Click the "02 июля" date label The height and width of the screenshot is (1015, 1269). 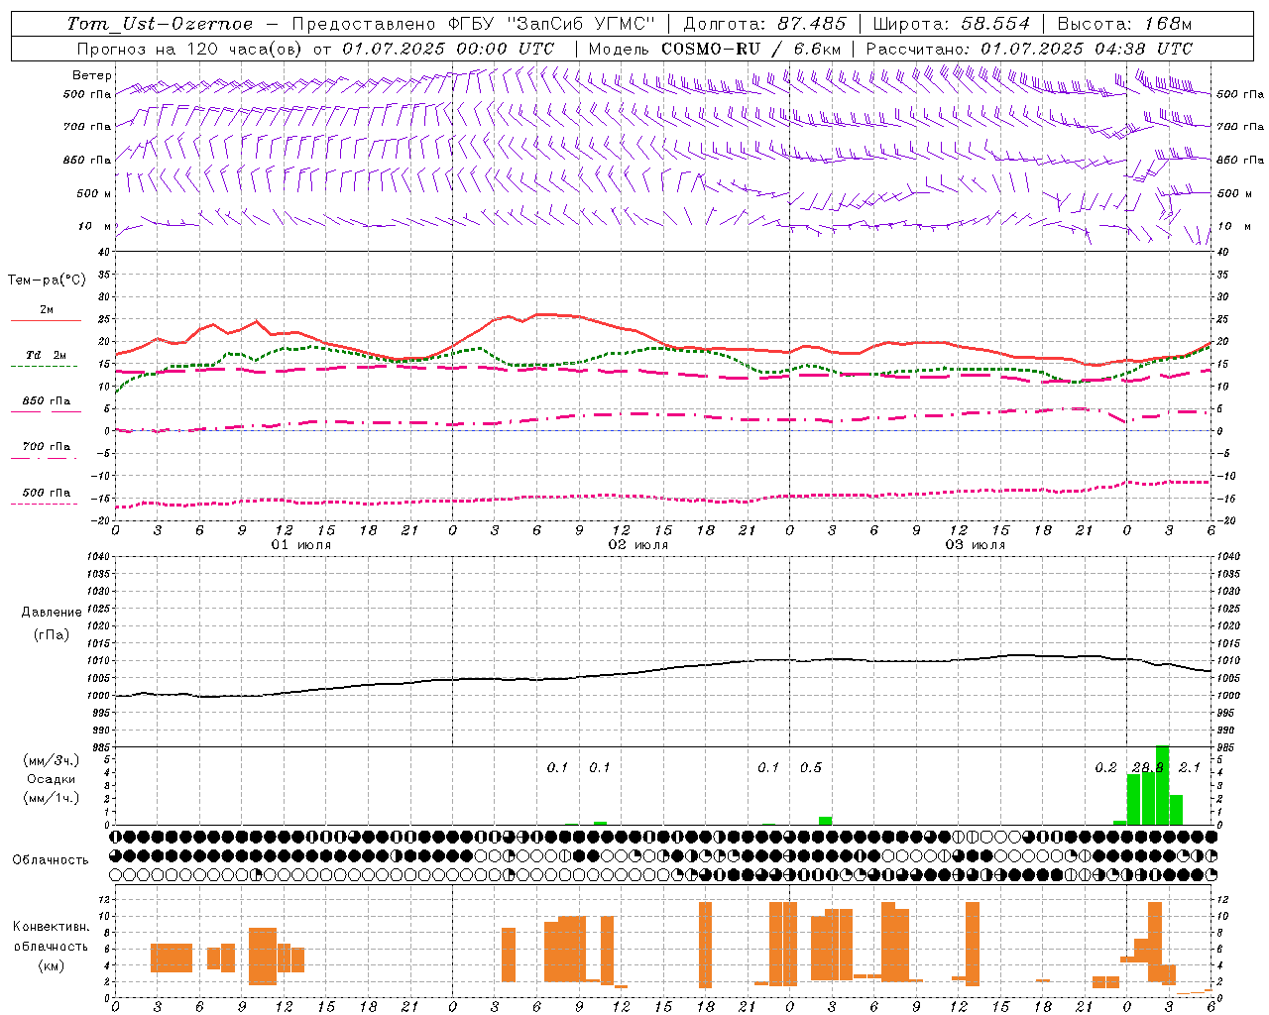pos(638,545)
